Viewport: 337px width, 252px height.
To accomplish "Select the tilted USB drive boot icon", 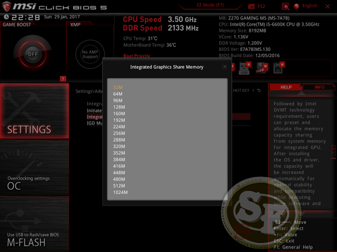I will coord(261,68).
